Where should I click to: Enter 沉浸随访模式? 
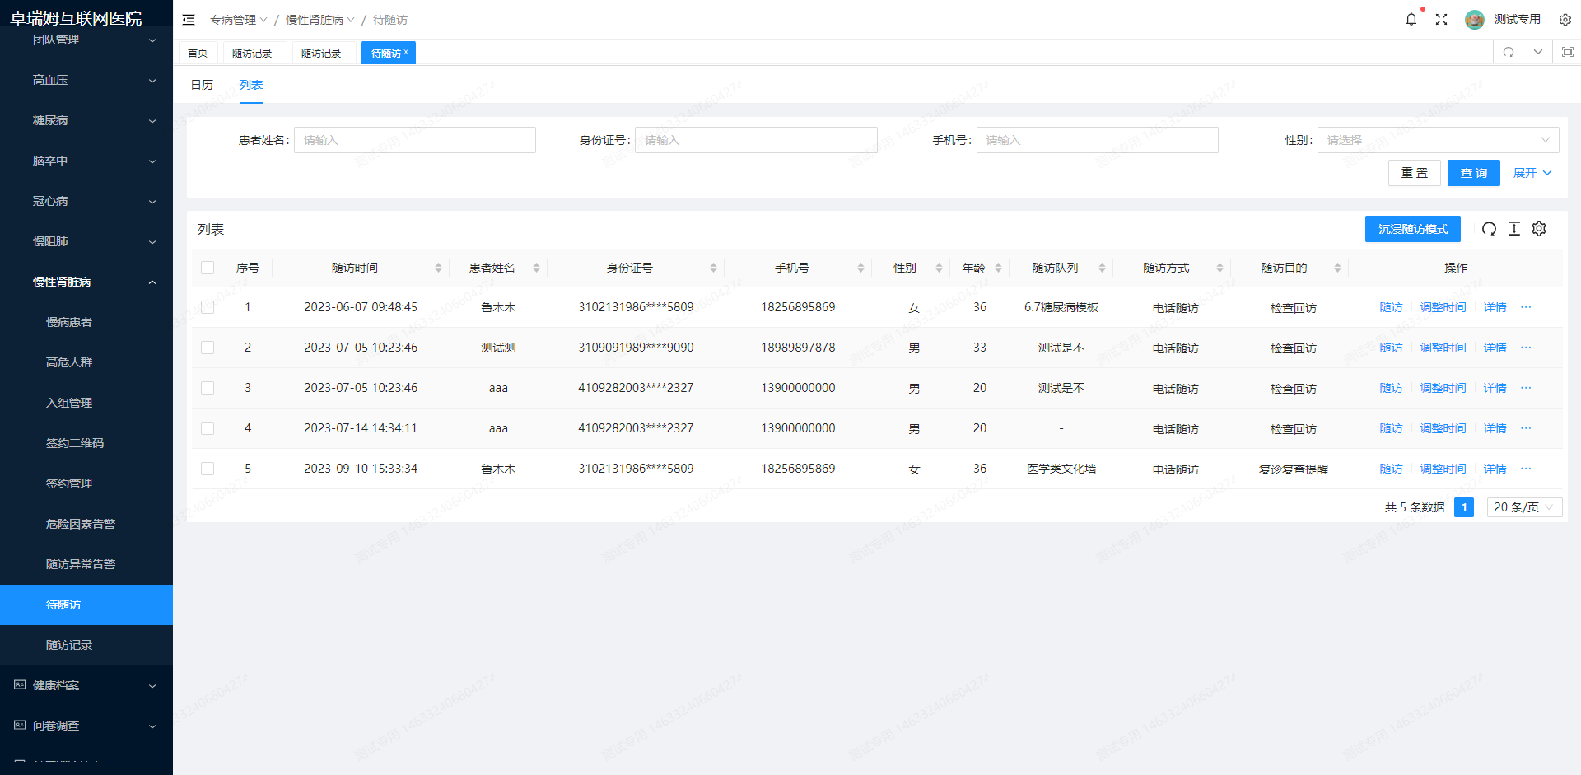click(1413, 229)
